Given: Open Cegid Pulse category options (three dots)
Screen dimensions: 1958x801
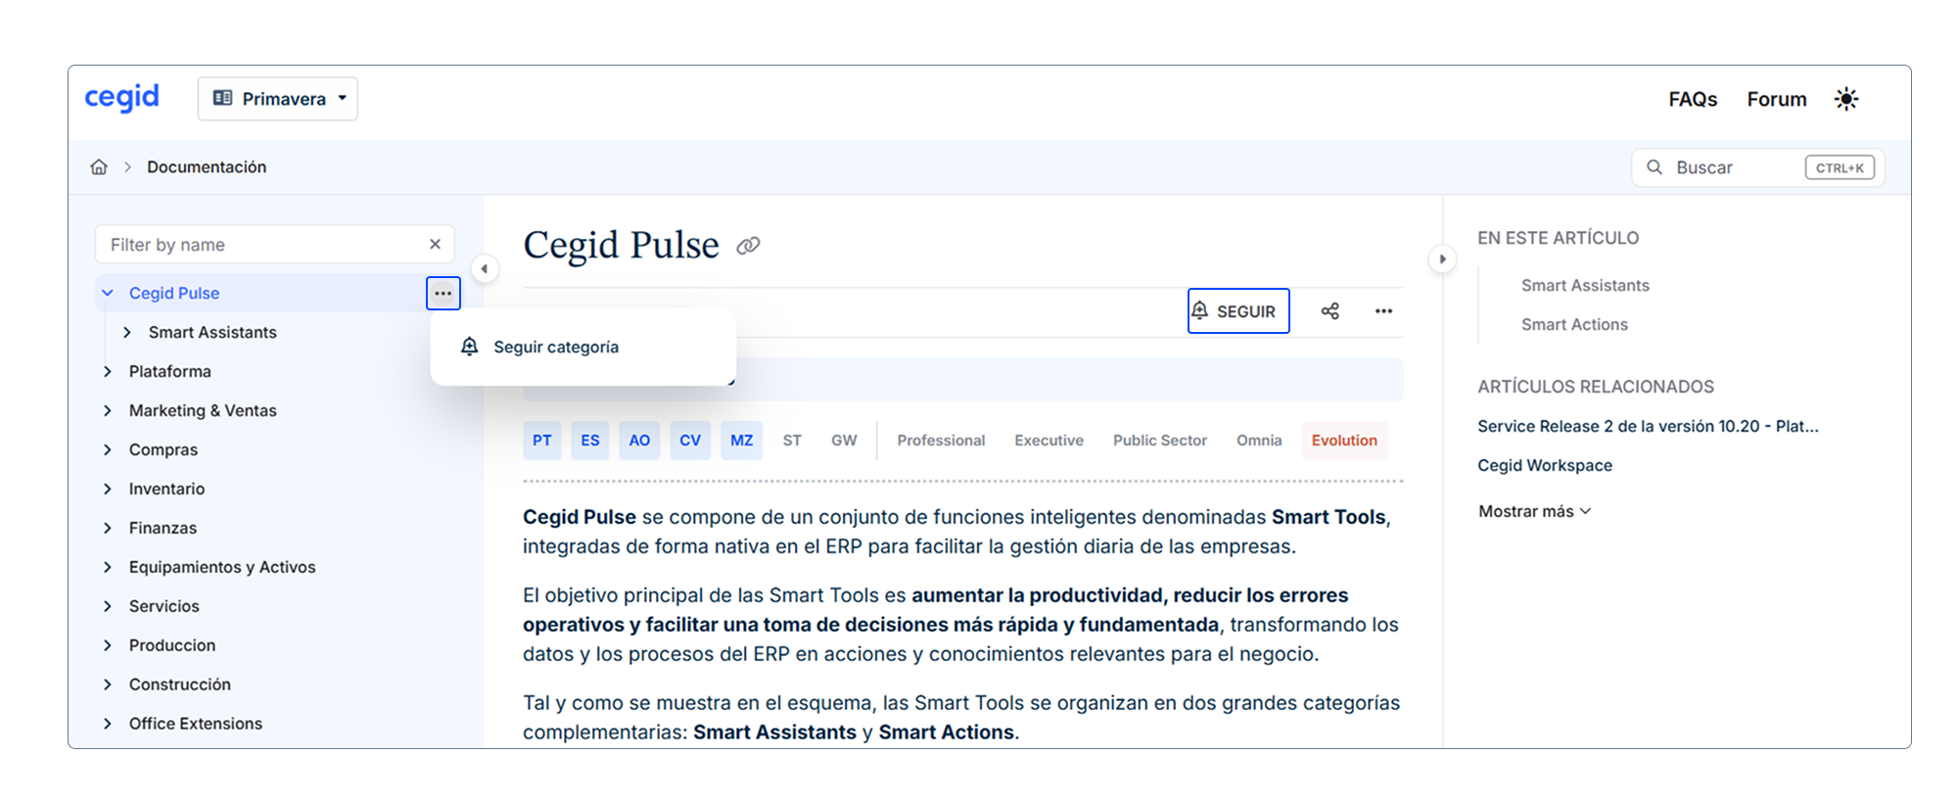Looking at the screenshot, I should point(443,293).
